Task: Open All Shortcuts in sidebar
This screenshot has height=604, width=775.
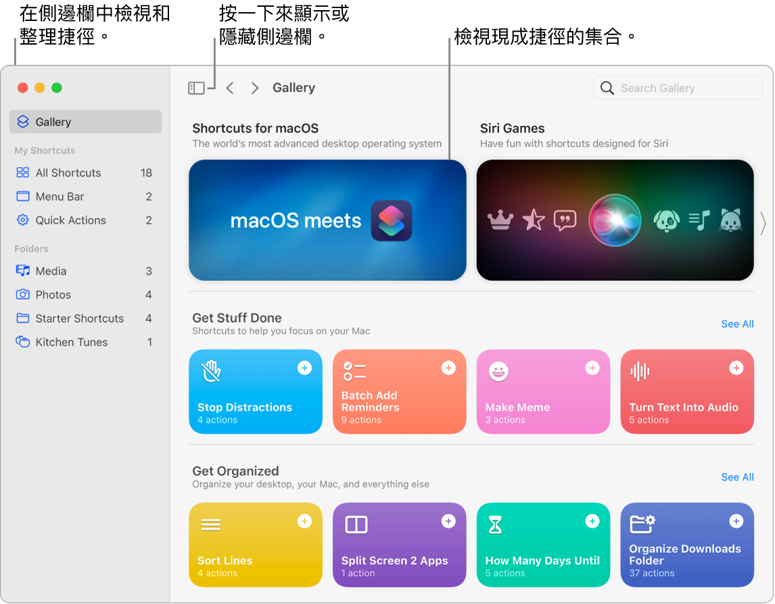Action: (85, 172)
